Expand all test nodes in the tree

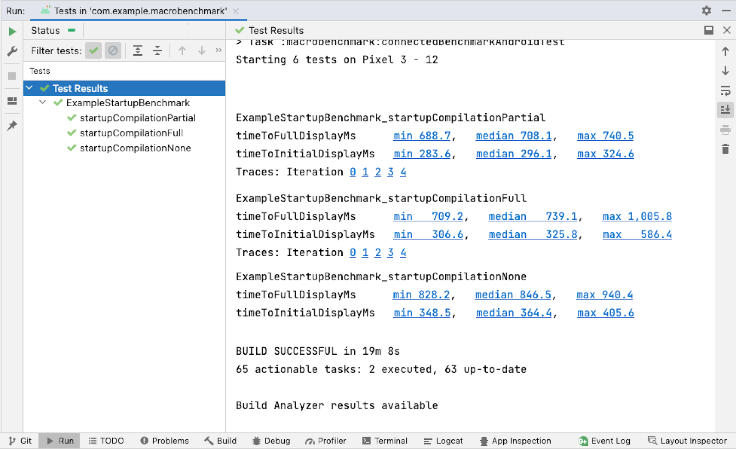coord(138,51)
